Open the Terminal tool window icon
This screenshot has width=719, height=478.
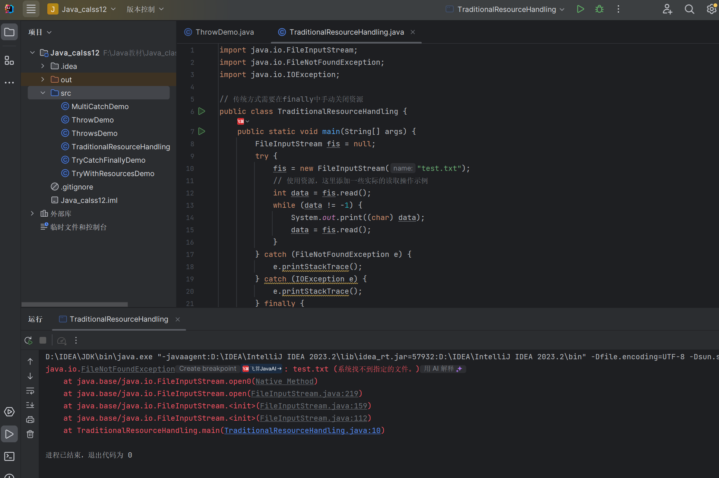tap(9, 456)
